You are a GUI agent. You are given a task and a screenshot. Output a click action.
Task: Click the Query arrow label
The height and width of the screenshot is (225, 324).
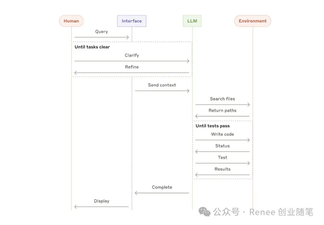click(x=101, y=32)
